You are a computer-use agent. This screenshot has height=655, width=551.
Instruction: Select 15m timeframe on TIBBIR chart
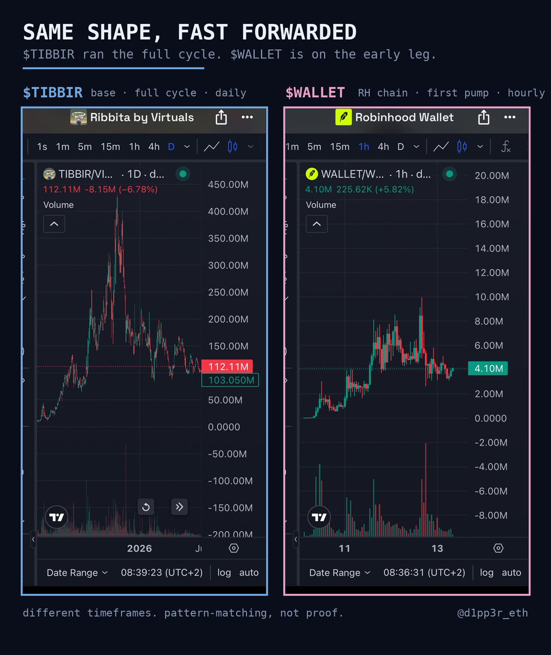pyautogui.click(x=110, y=146)
